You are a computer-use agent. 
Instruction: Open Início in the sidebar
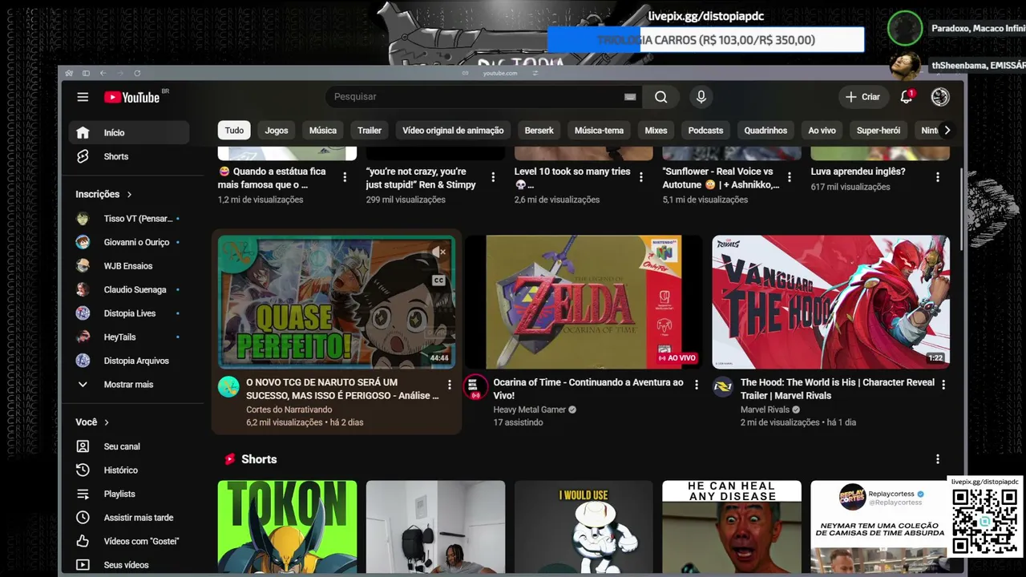click(x=129, y=133)
